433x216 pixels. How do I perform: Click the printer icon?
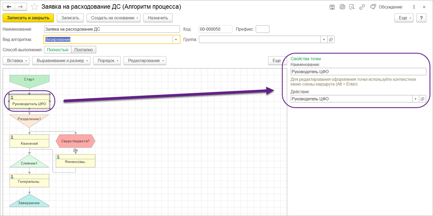click(x=342, y=7)
